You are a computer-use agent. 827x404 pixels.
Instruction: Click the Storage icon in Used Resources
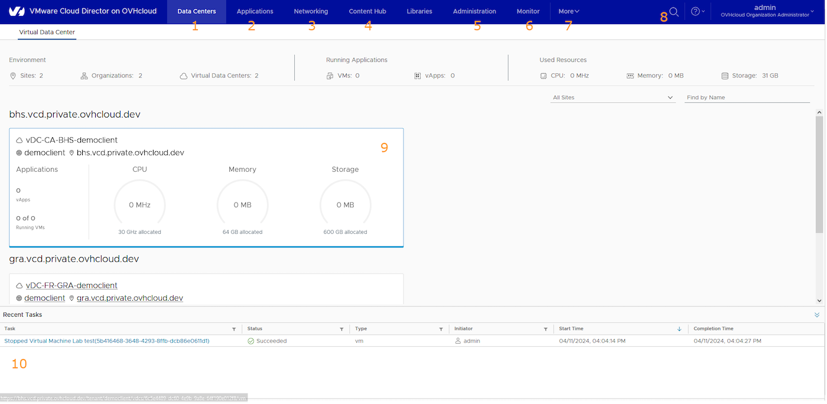pos(725,76)
